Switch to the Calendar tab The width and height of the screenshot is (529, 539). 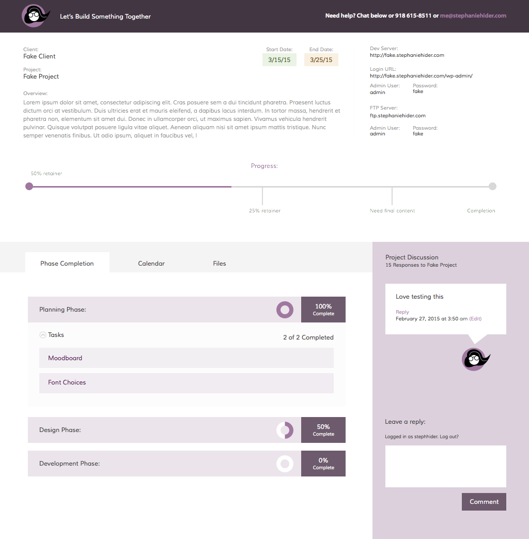pyautogui.click(x=151, y=264)
